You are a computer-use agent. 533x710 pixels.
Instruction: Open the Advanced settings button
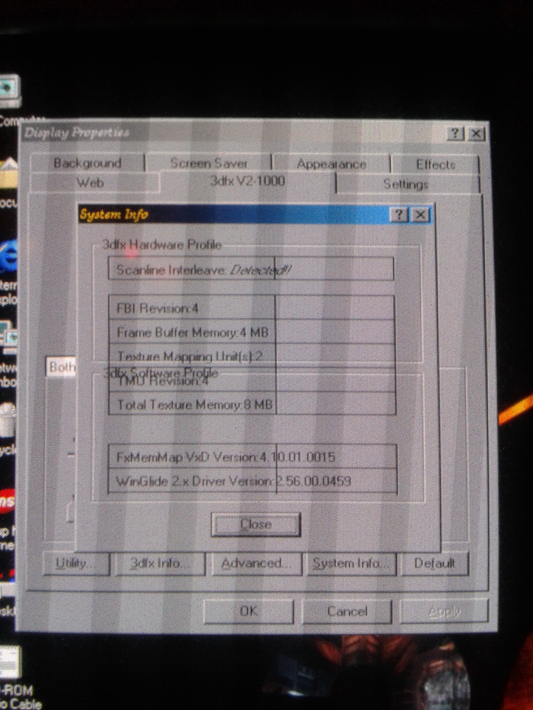click(257, 563)
